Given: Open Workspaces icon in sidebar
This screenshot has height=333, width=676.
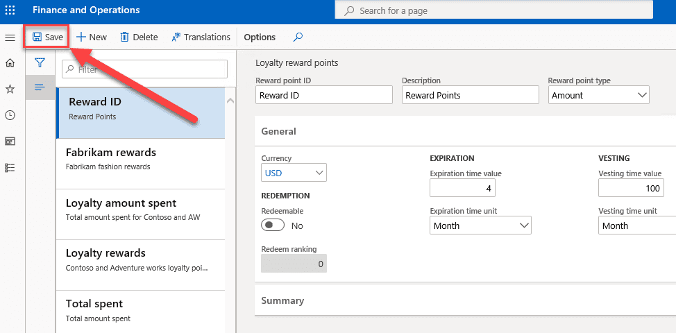Looking at the screenshot, I should pyautogui.click(x=10, y=142).
